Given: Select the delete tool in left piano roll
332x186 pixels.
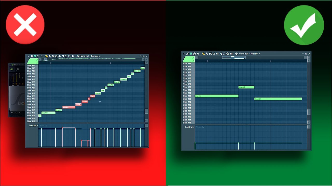Looking at the screenshot, I should click(x=56, y=56).
